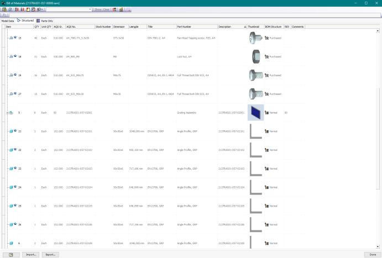This screenshot has height=258, width=382.
Task: Click the vertical scrollbar on the right
Action: pos(379,138)
